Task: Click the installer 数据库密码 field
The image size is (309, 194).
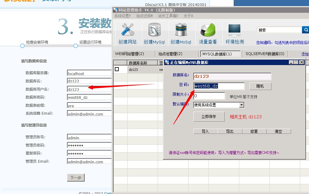Action: tap(90, 97)
